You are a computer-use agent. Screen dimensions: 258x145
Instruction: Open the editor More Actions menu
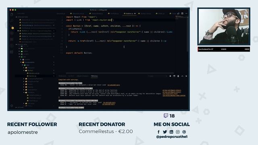[186, 13]
